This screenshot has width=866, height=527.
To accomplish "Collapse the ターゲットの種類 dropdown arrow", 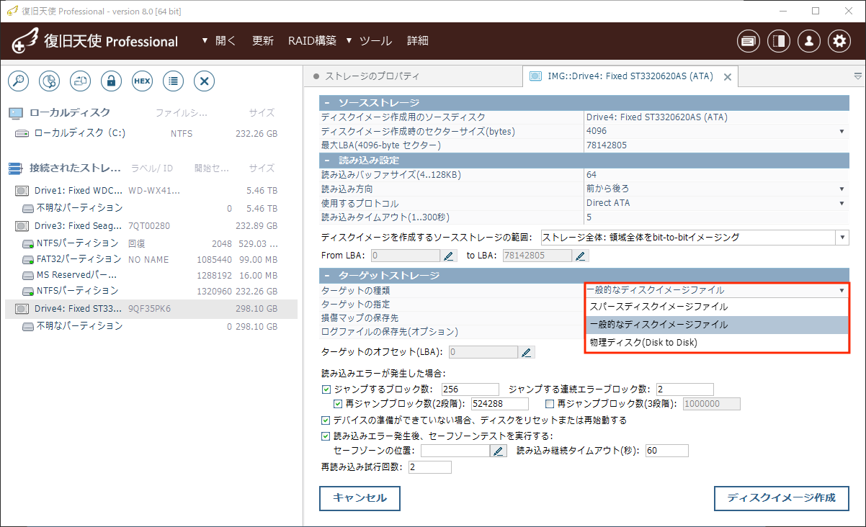I will 842,291.
